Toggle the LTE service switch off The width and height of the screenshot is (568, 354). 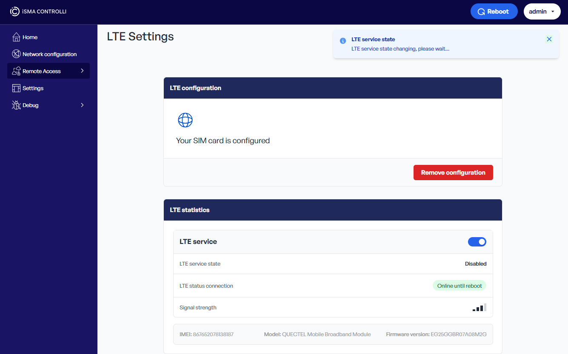[477, 242]
